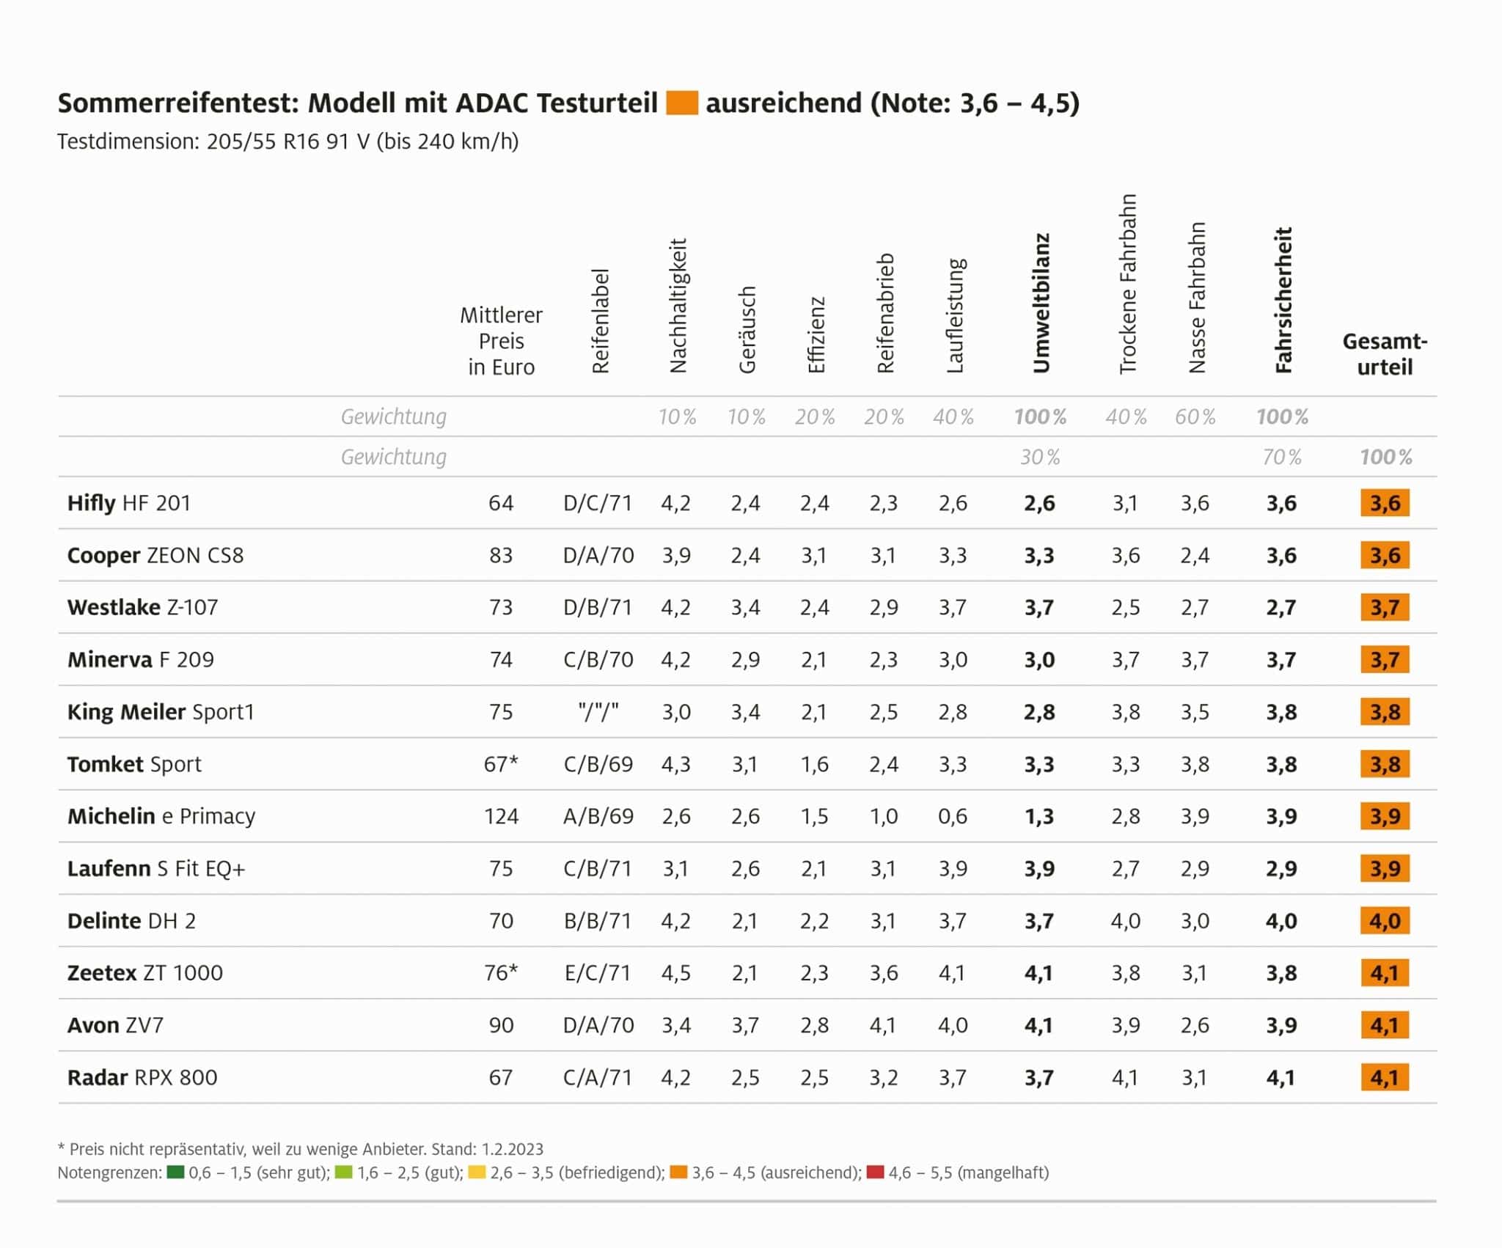The image size is (1502, 1248).
Task: Click Michelin e Primacy's orange 3,9 overall badge
Action: click(1385, 816)
